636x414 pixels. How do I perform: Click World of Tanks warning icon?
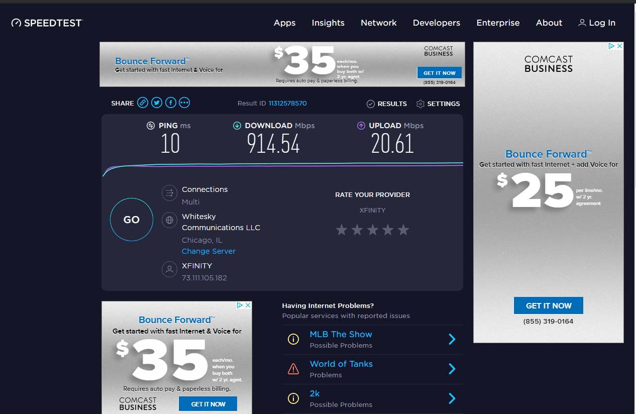[293, 369]
